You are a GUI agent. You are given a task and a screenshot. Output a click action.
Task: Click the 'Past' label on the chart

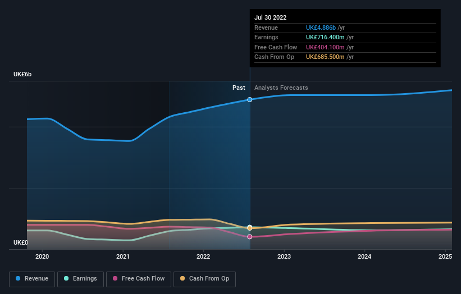point(239,88)
